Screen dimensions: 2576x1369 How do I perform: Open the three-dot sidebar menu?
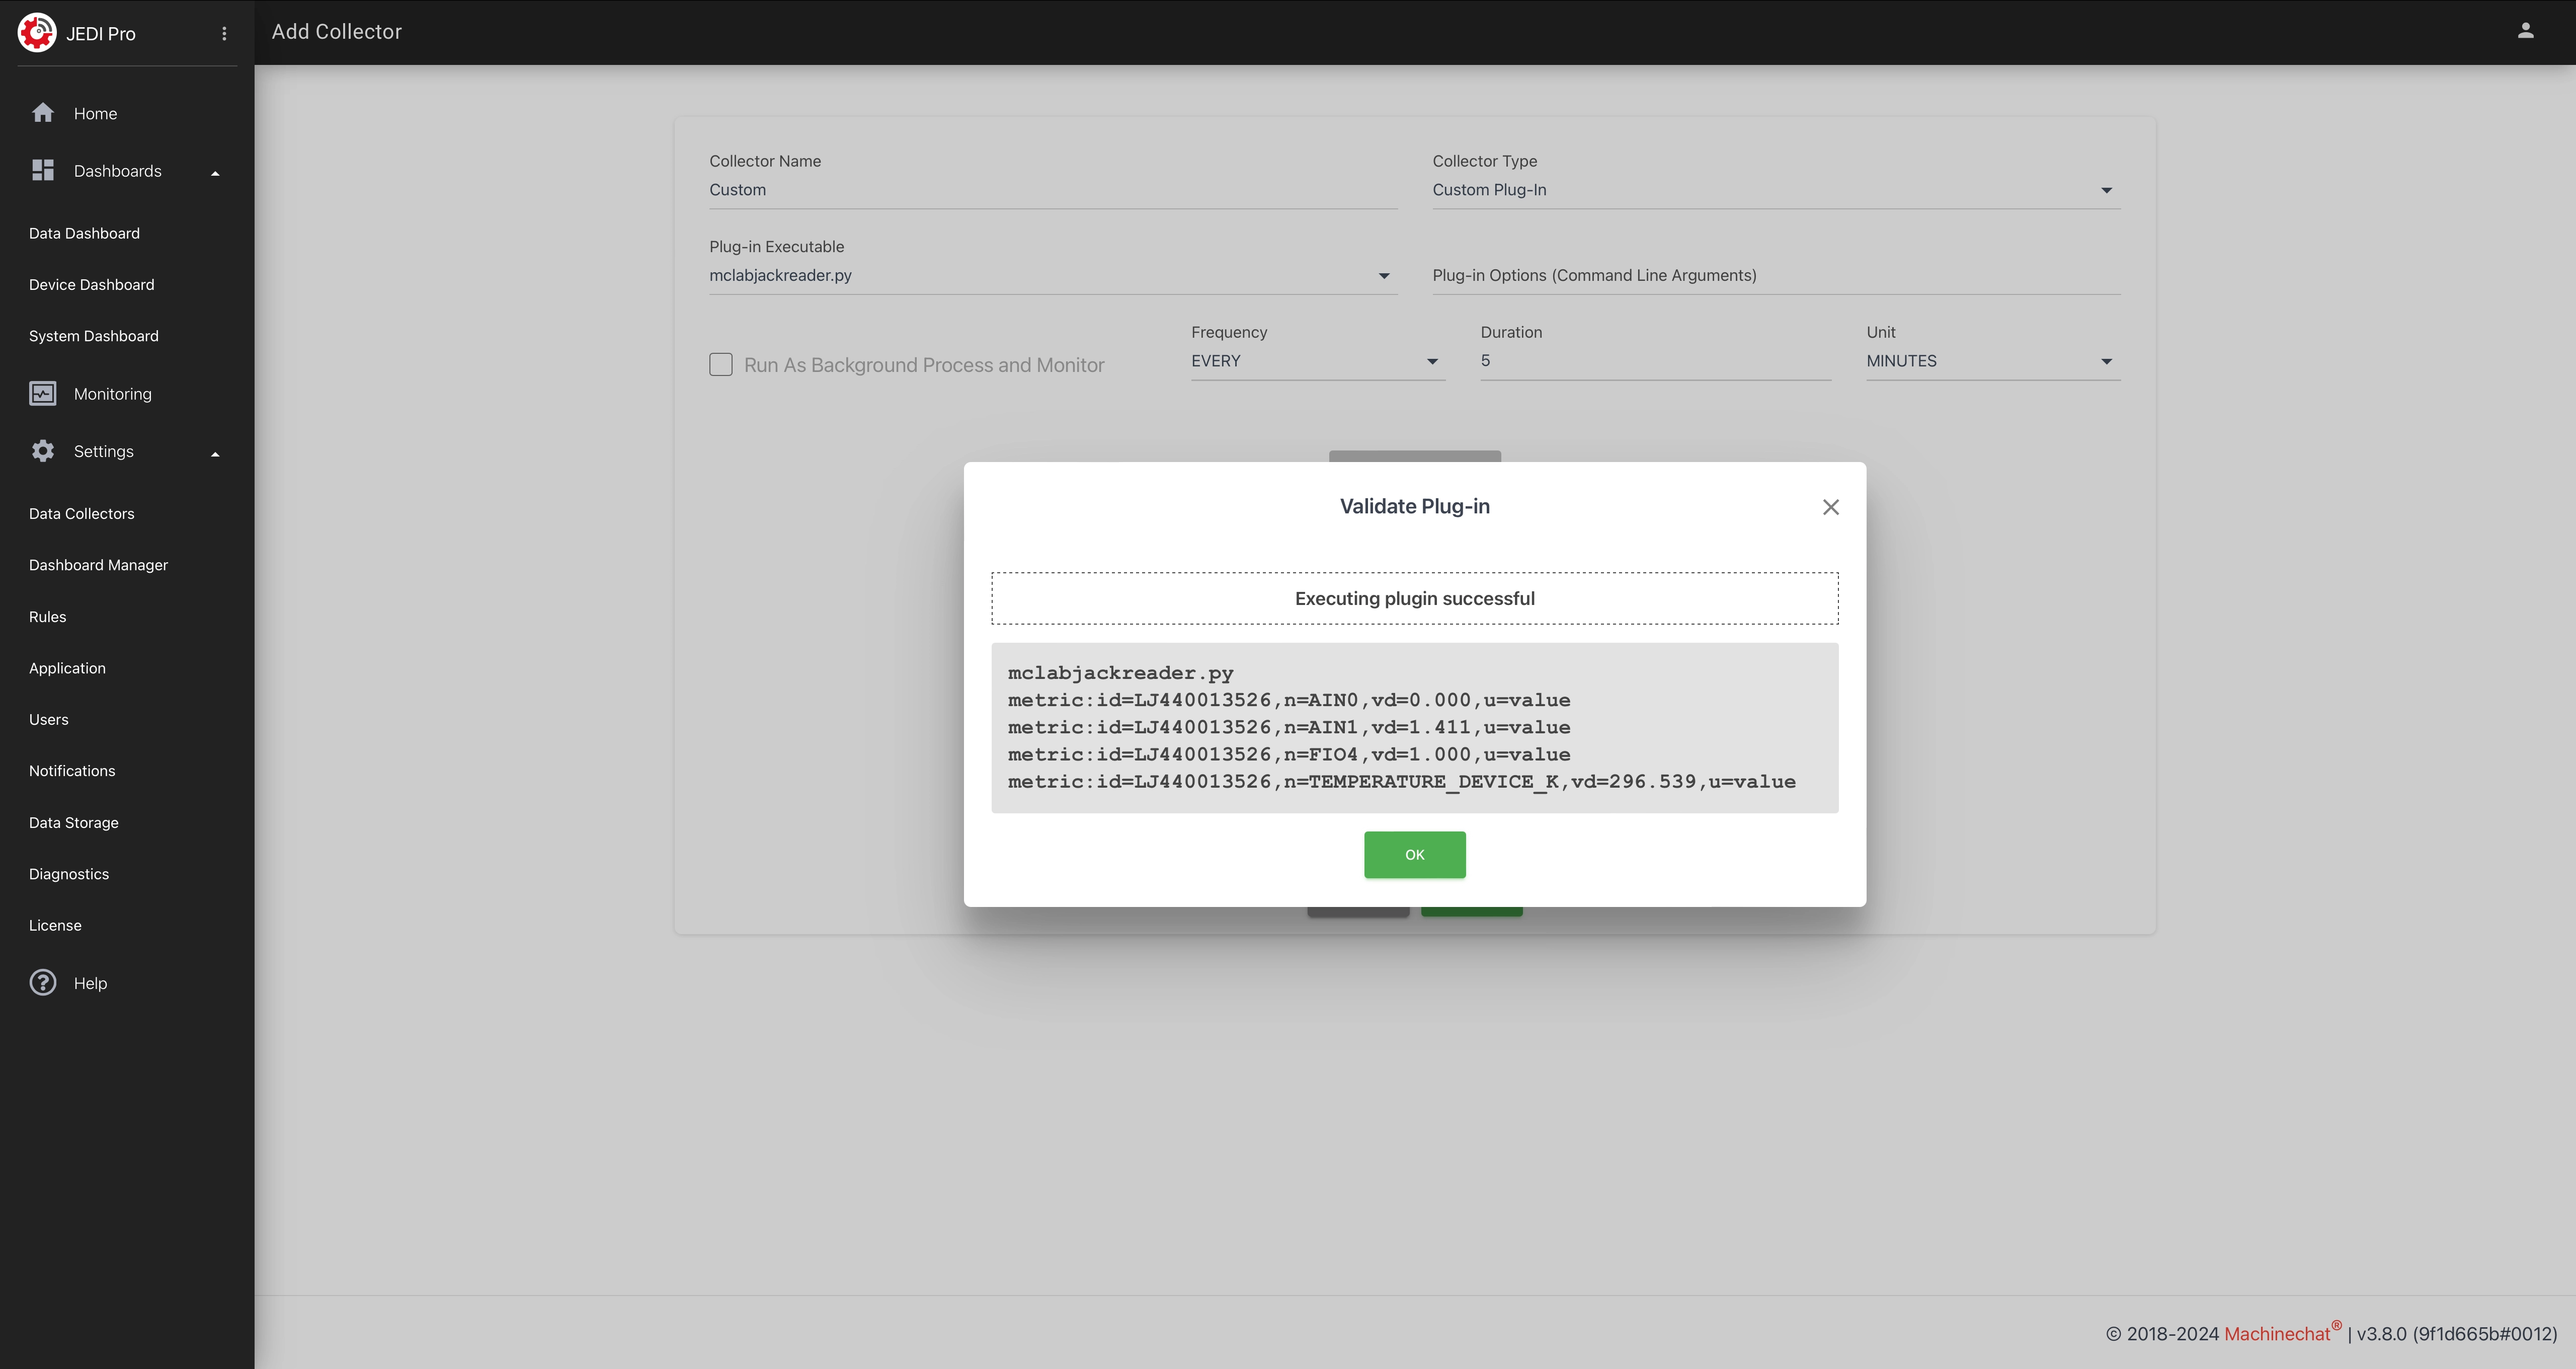(x=224, y=34)
